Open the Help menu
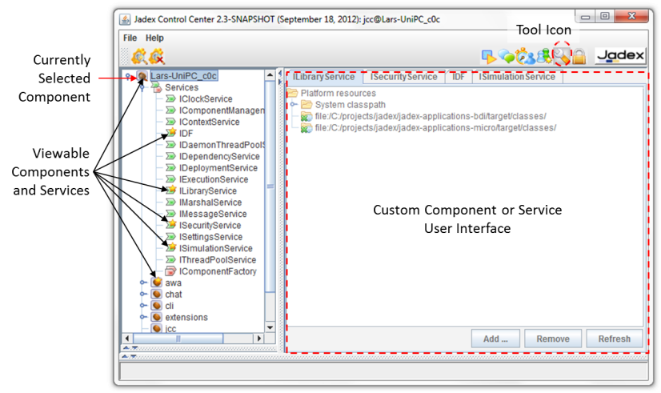661x393 pixels. click(x=154, y=38)
